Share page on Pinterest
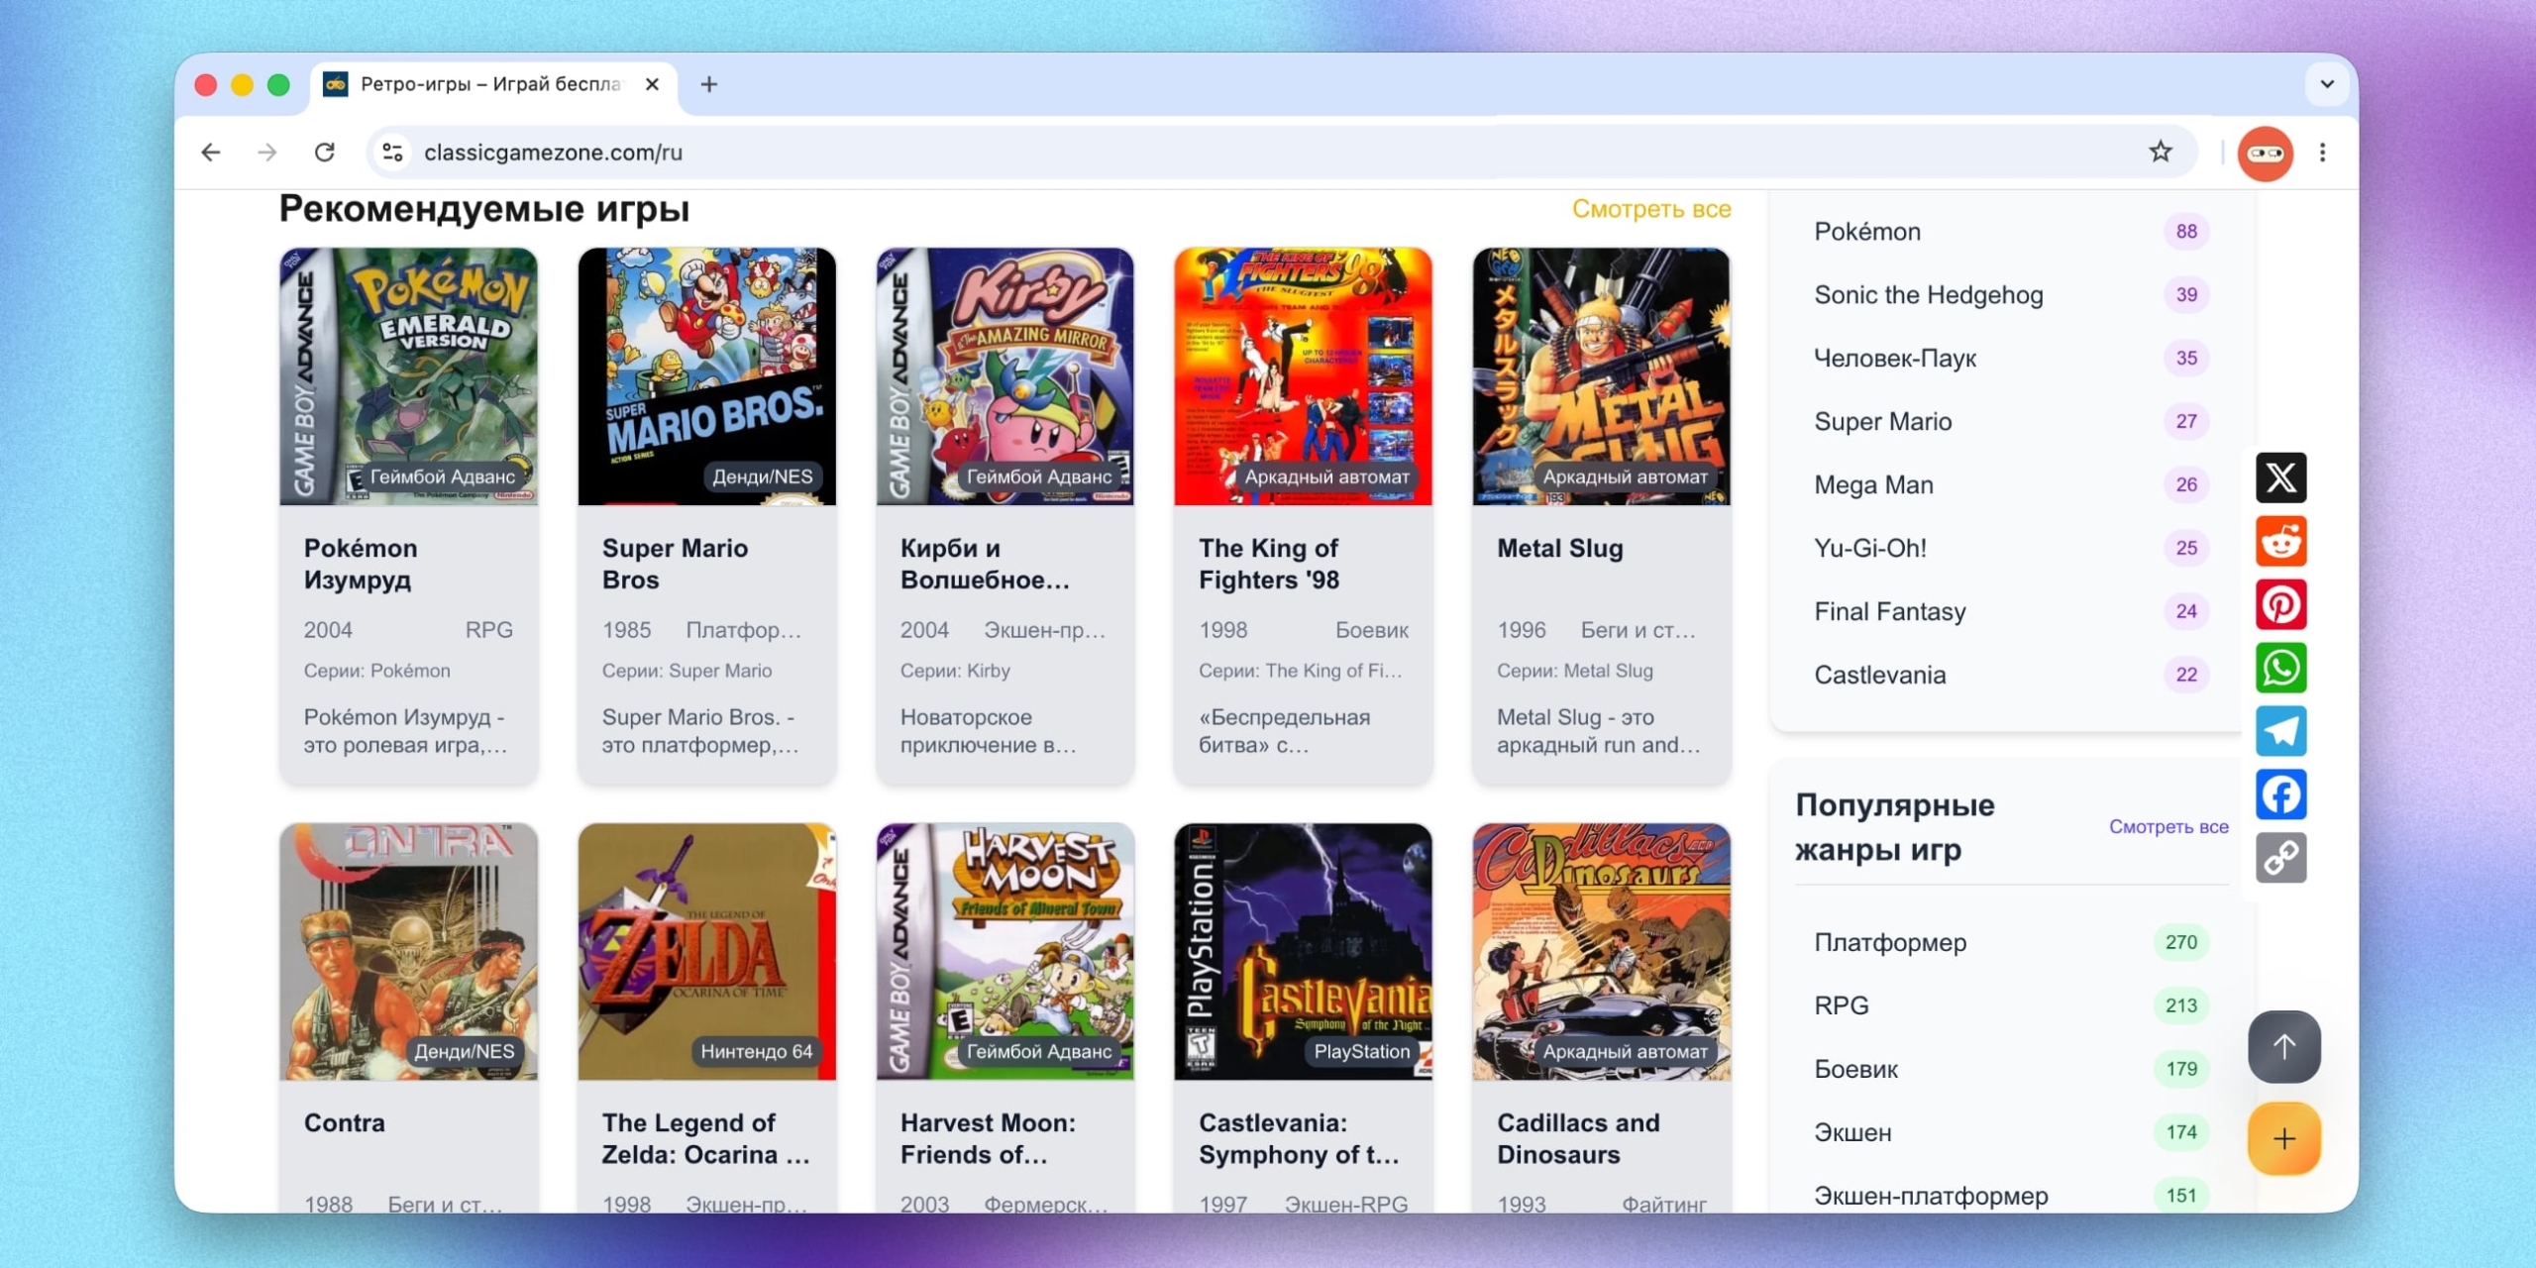The width and height of the screenshot is (2536, 1268). click(x=2280, y=604)
